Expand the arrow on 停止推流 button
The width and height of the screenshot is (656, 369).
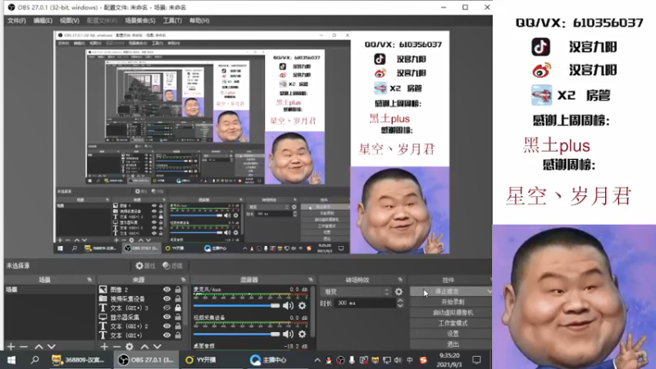click(x=489, y=291)
